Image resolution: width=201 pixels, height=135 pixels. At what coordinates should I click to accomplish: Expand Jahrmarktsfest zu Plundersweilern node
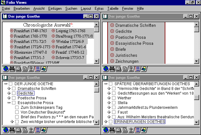109,107
